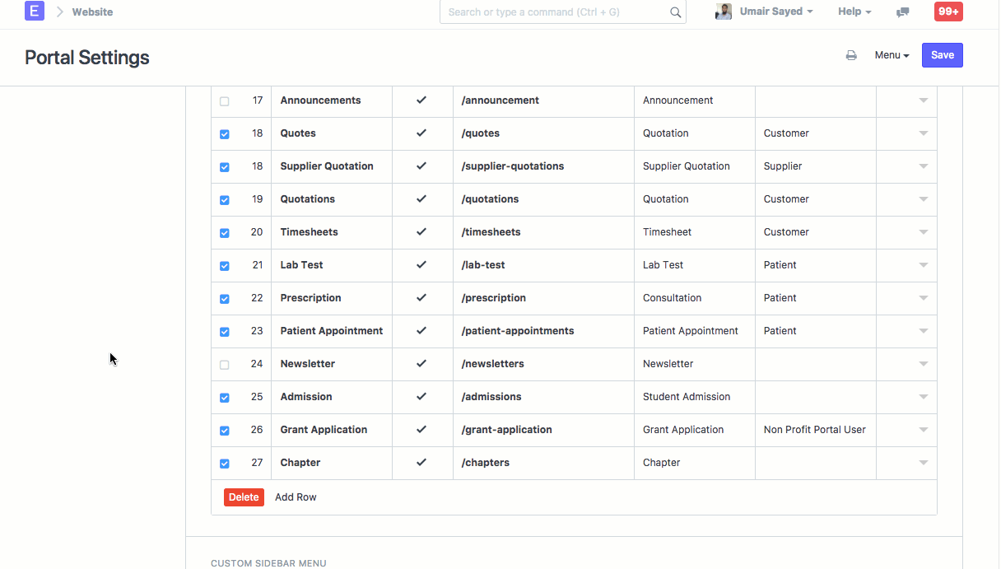Select the Announcements row checkbox
Viewport: 1001px width, 569px height.
coord(225,101)
